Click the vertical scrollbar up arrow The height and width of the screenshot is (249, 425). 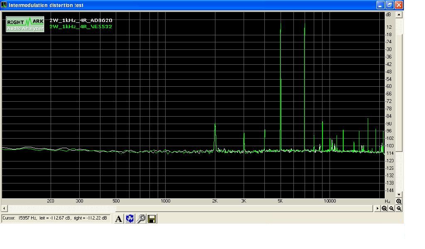[x=399, y=15]
